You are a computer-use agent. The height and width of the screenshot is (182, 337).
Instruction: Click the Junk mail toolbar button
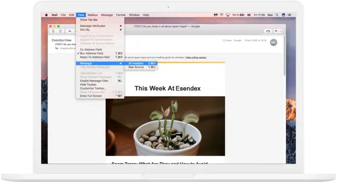[x=61, y=32]
